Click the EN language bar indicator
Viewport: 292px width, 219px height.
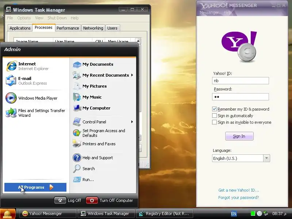(234, 214)
